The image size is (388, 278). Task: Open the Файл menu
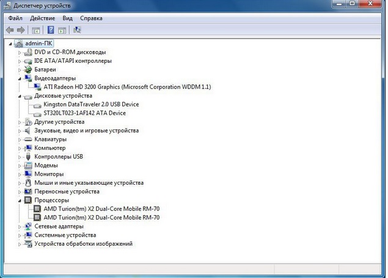click(x=16, y=18)
